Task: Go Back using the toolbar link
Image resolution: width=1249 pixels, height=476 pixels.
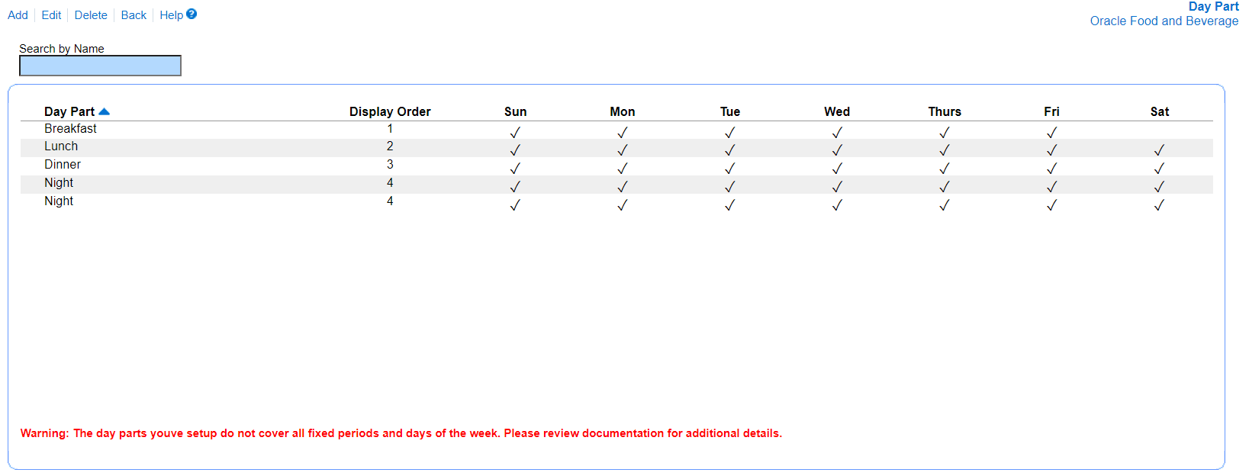Action: 134,15
